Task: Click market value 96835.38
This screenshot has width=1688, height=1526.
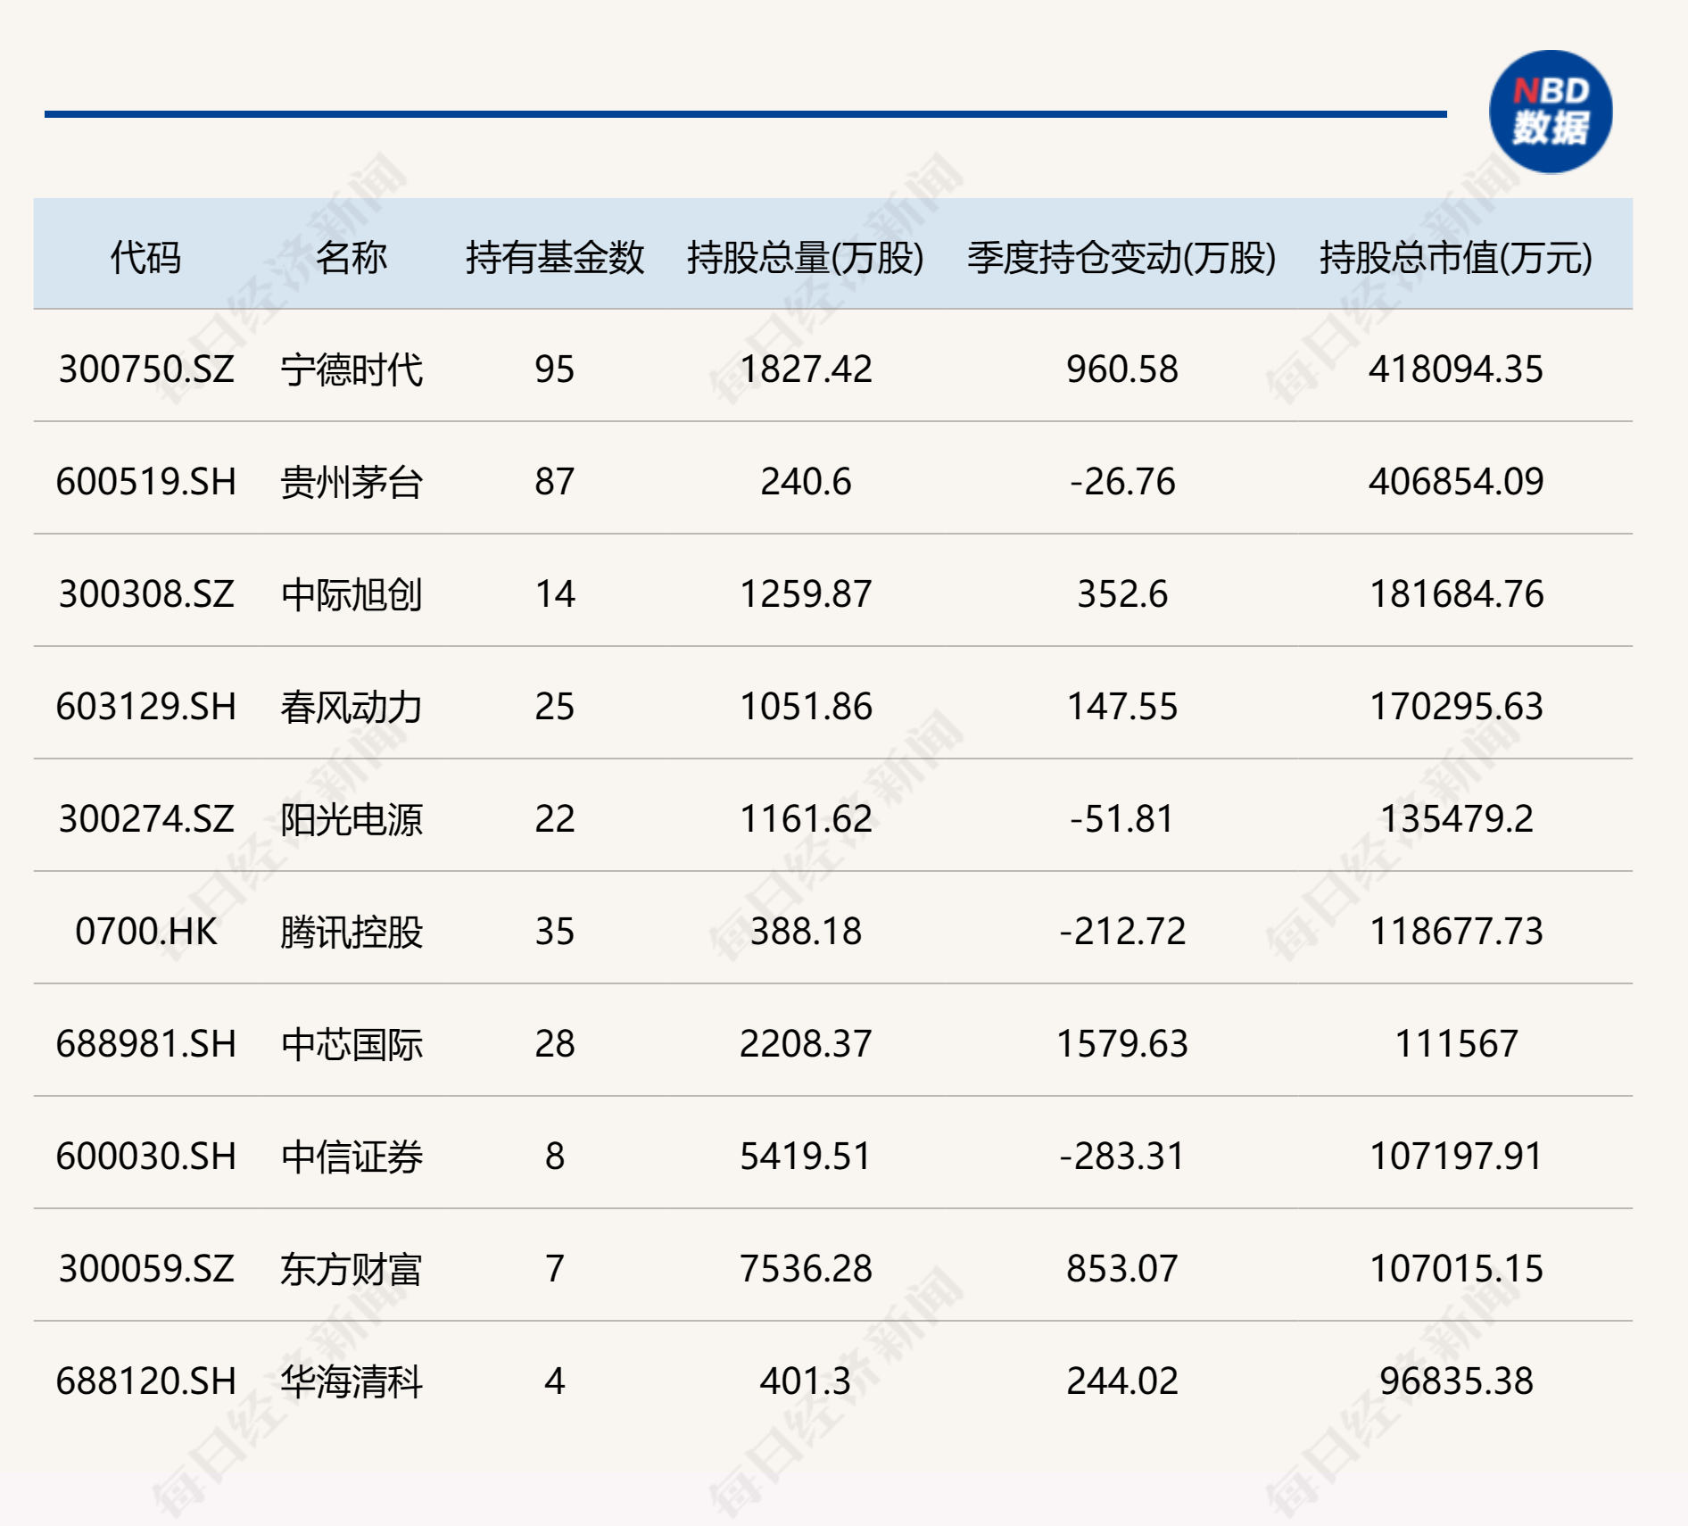Action: click(x=1456, y=1381)
